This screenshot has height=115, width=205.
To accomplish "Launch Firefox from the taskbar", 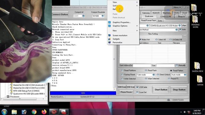I will pos(44,112).
